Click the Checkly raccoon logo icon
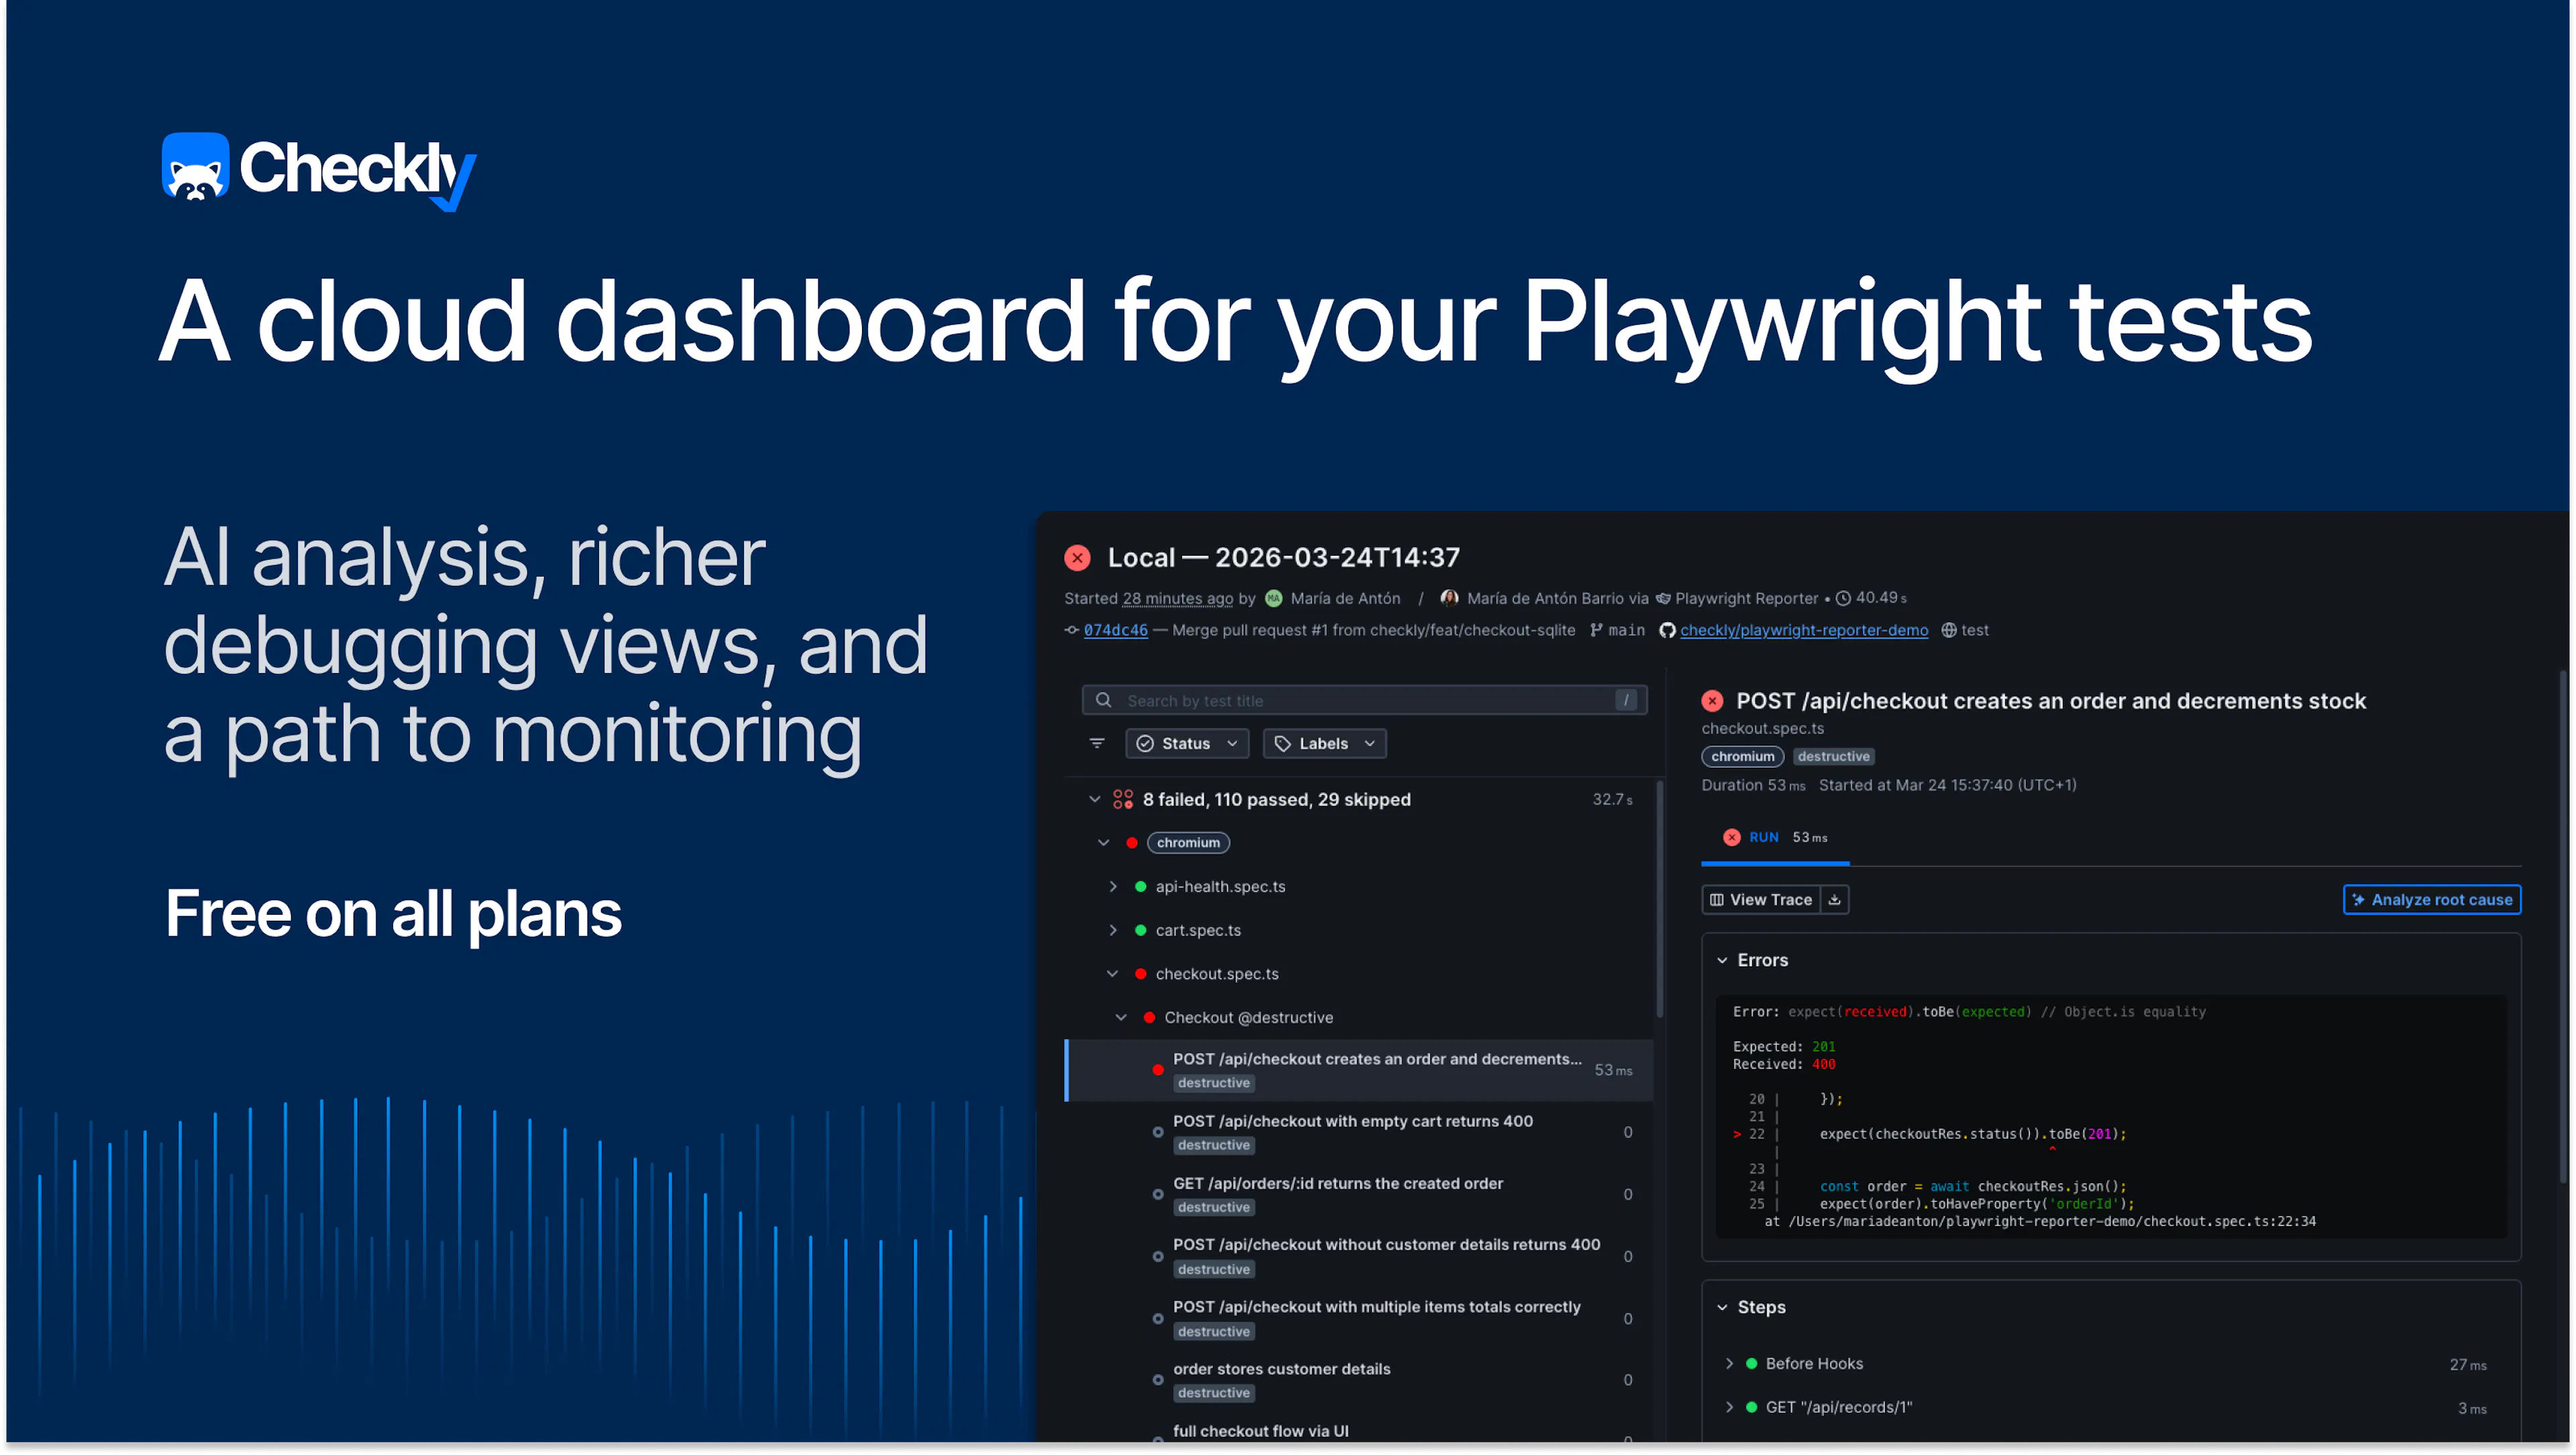This screenshot has width=2576, height=1455. coord(195,167)
